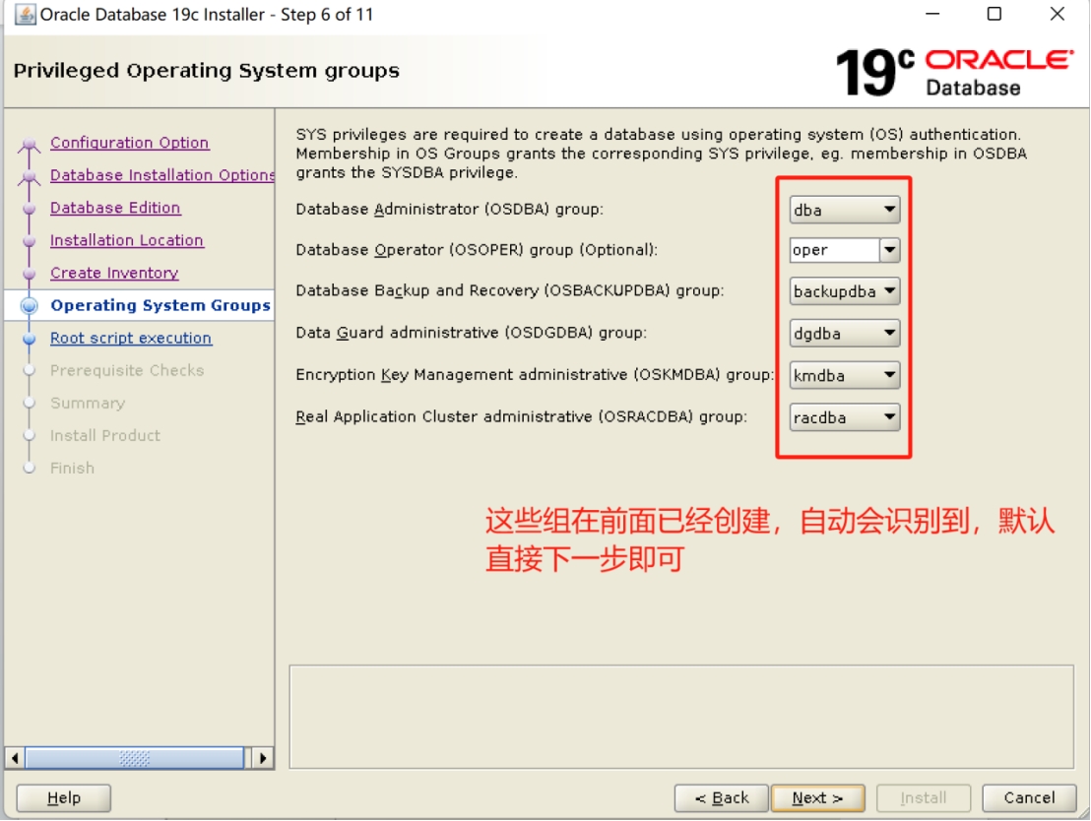The width and height of the screenshot is (1091, 821).
Task: Go to Installation Location step
Action: click(127, 240)
